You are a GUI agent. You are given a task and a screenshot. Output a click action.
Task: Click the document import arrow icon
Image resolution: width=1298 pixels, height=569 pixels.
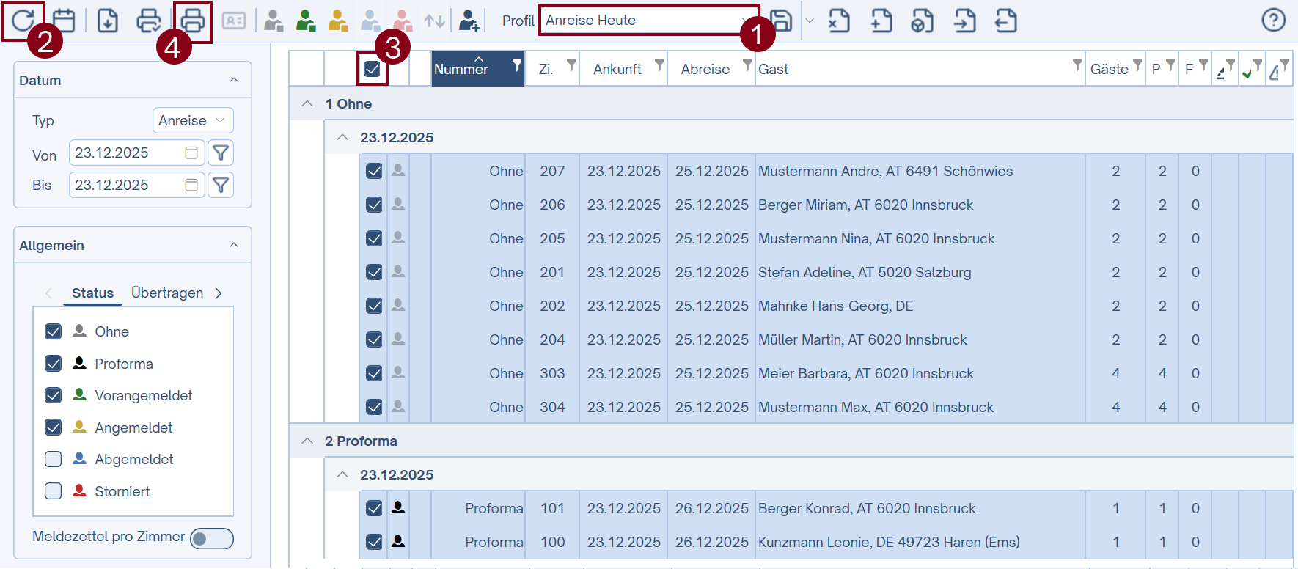point(965,21)
